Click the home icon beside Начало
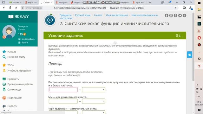This screenshot has height=114, width=203. point(4,52)
